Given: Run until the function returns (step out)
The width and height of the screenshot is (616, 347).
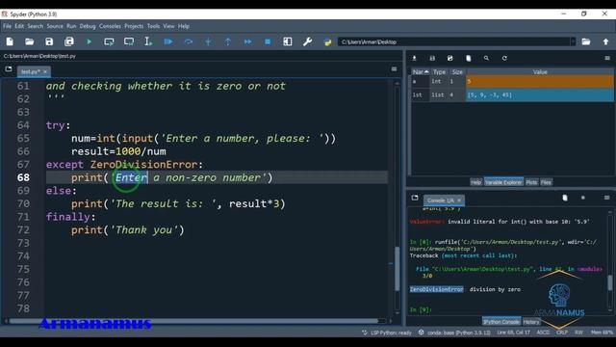Looking at the screenshot, I should click(x=228, y=41).
